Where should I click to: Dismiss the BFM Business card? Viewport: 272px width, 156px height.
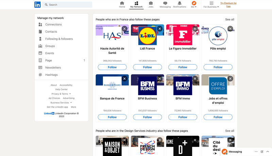click(x=159, y=79)
